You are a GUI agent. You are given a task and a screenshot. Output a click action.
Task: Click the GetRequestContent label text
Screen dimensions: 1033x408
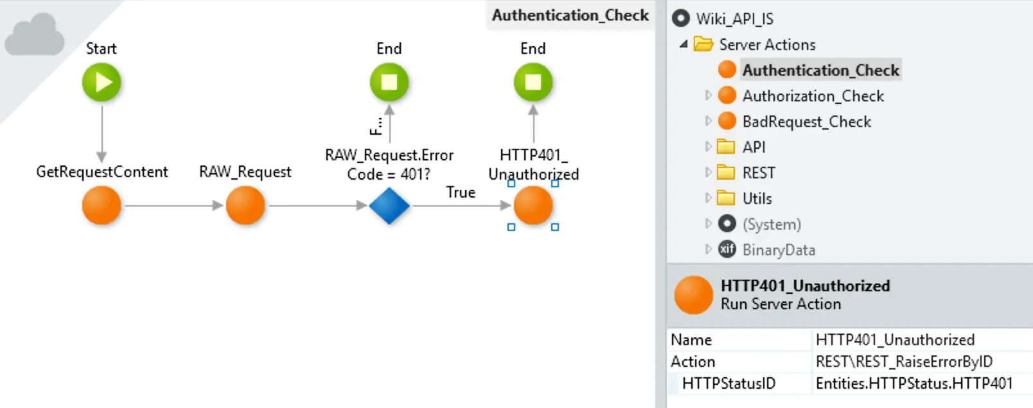tap(102, 171)
